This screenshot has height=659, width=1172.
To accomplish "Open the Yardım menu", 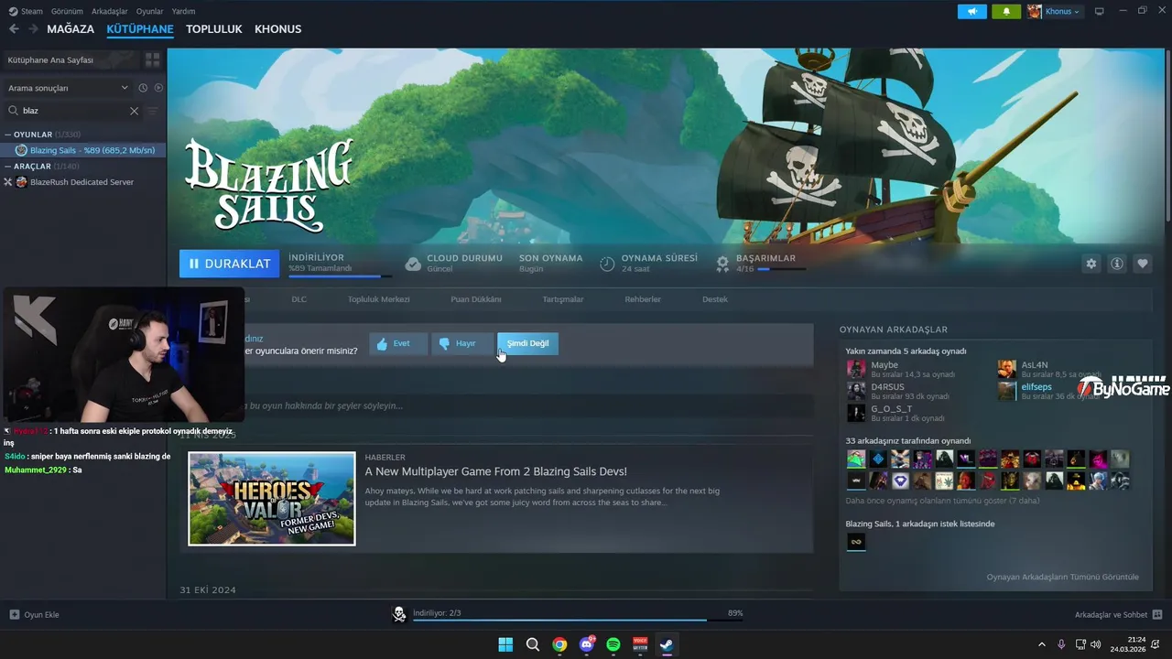I will (x=184, y=11).
